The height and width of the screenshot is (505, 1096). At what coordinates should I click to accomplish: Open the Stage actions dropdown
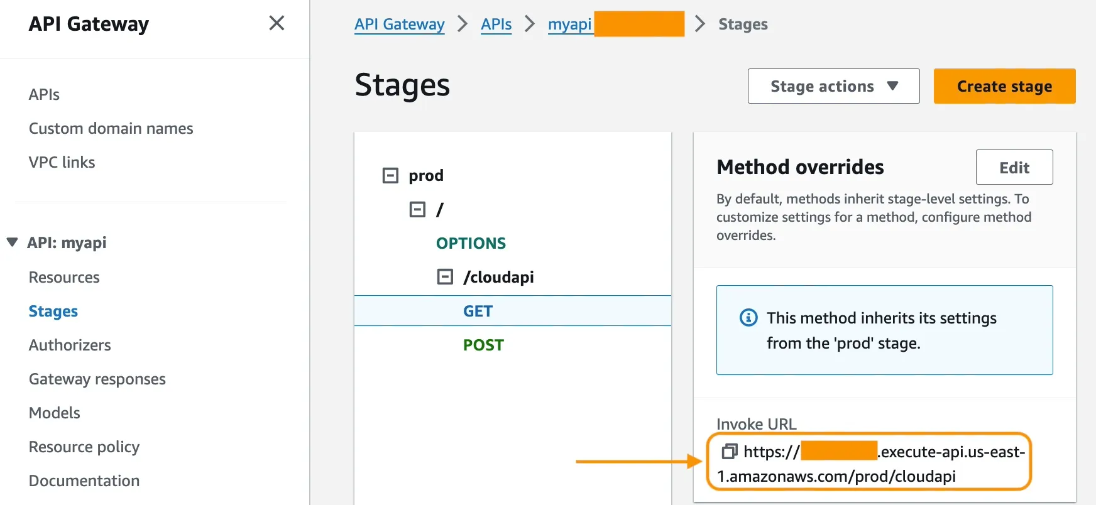833,86
